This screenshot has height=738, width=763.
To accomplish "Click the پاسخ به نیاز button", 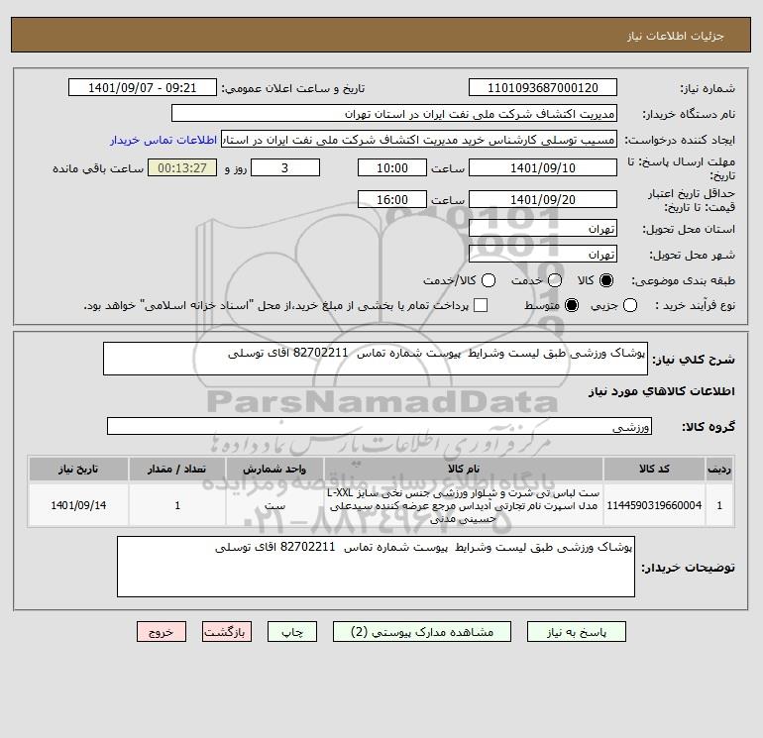I will (x=576, y=631).
